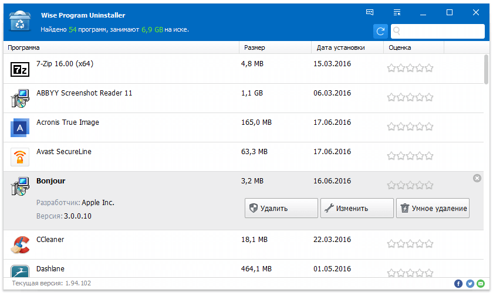Click the Умное удаление button

coord(433,208)
